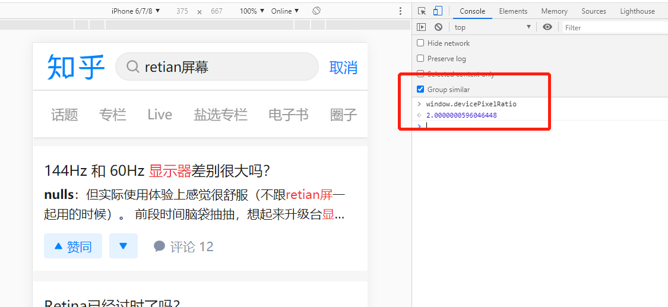Switch to the Sources tab
This screenshot has width=668, height=307.
[x=593, y=11]
